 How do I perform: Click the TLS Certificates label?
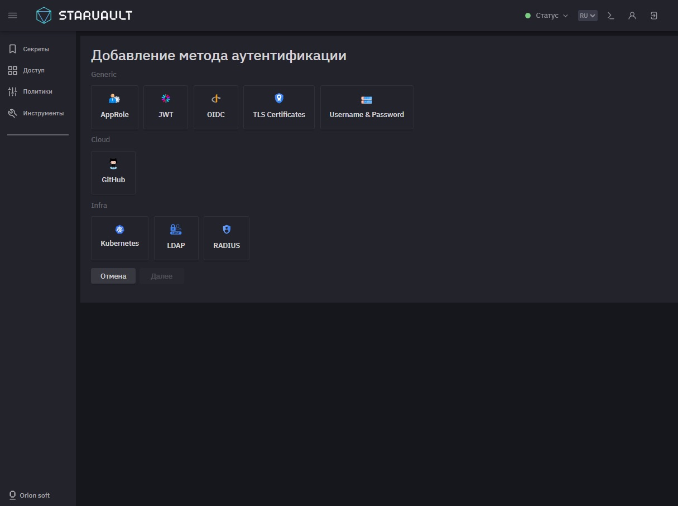279,115
